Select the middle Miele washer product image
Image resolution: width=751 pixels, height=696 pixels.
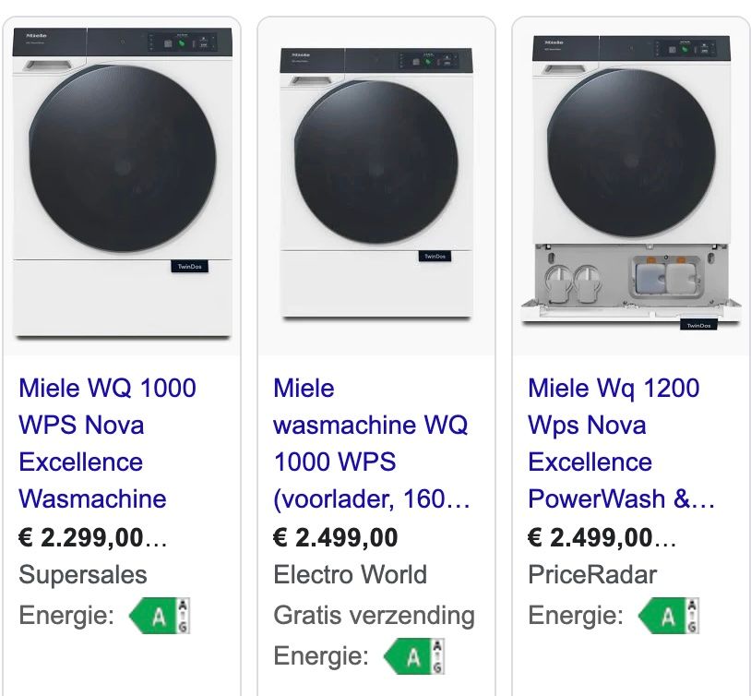click(x=376, y=186)
